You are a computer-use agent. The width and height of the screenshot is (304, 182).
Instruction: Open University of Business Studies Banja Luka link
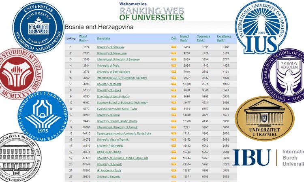pos(122,158)
